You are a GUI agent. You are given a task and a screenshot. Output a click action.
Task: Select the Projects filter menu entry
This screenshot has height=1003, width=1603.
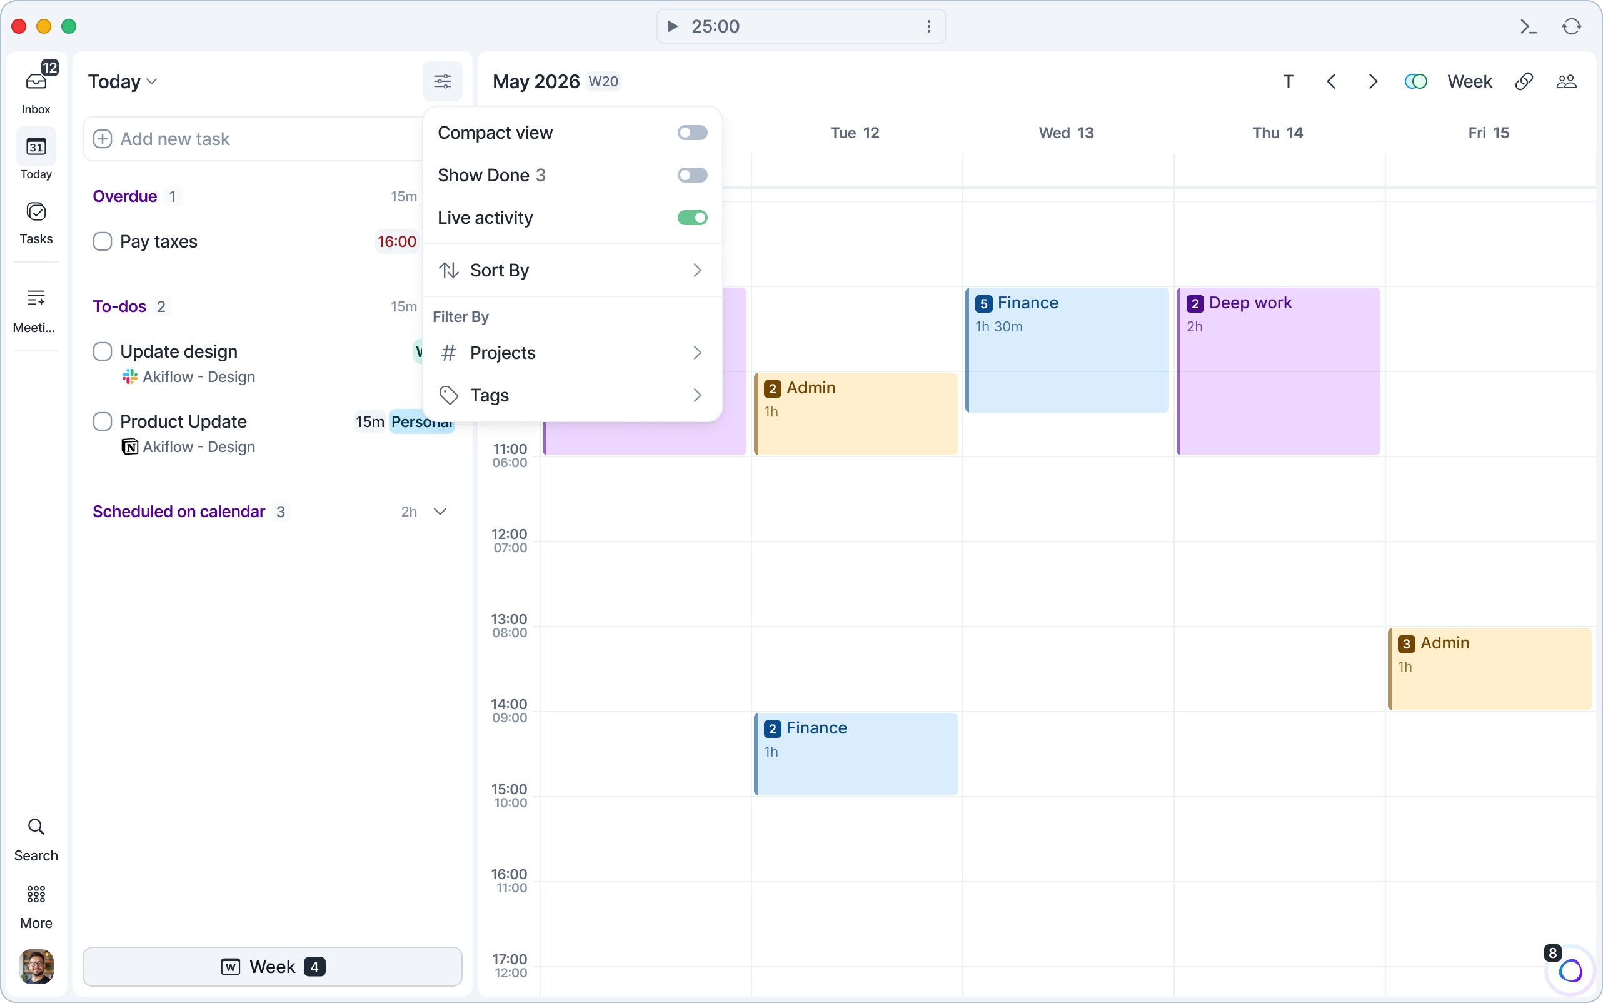coord(571,352)
